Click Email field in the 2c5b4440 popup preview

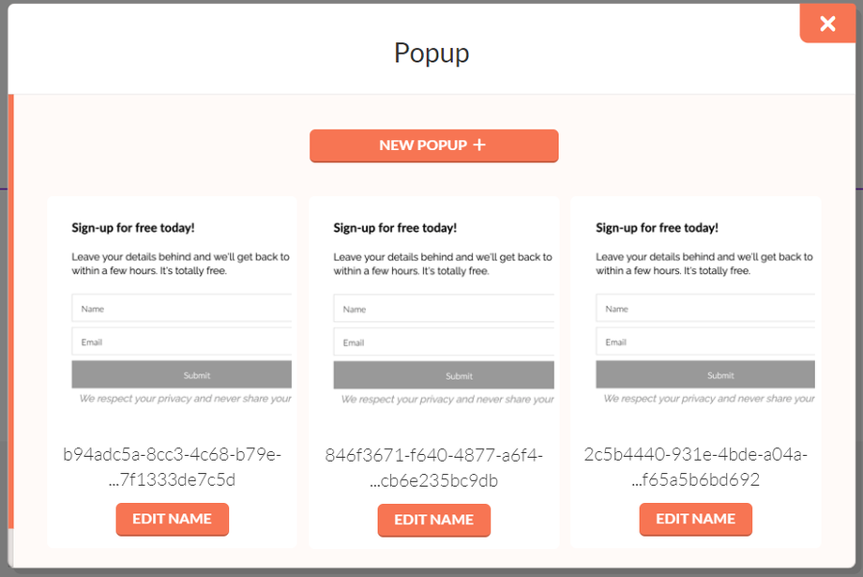tap(704, 342)
